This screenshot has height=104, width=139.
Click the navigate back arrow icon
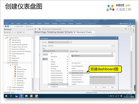[6, 26]
